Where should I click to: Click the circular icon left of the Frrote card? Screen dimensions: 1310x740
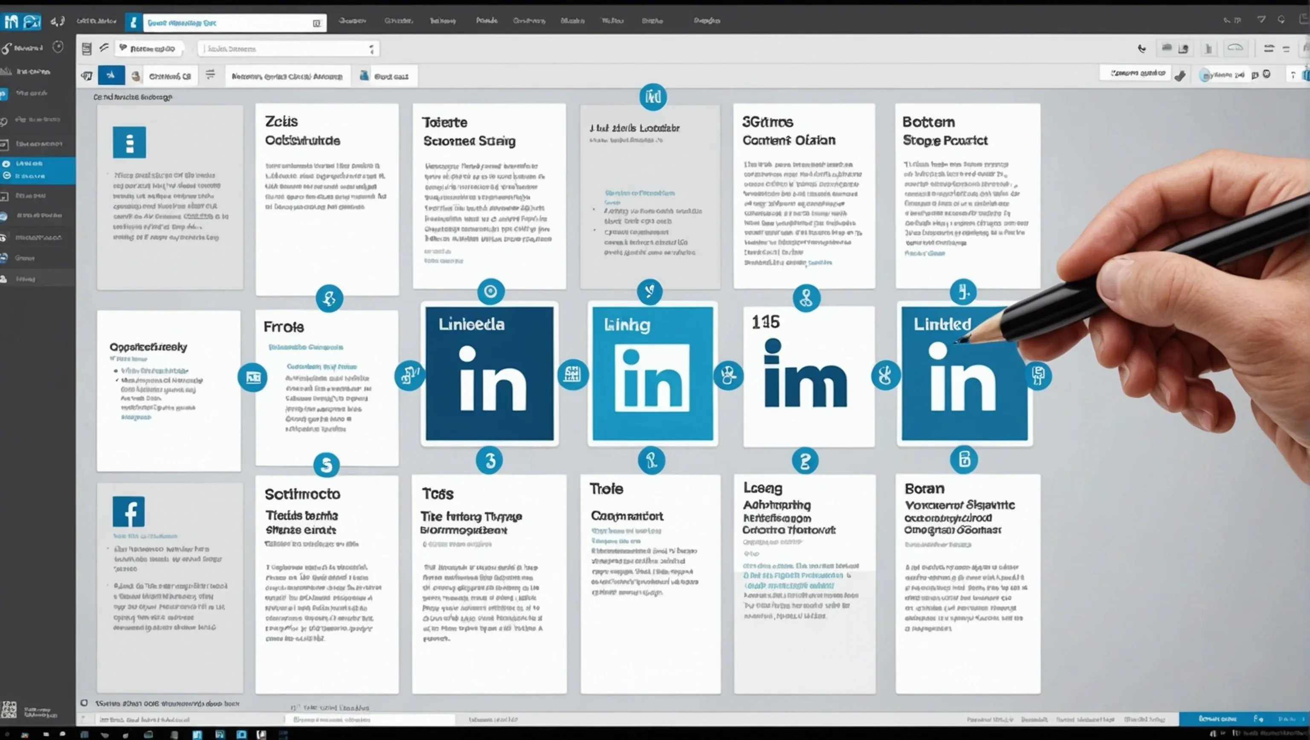[x=253, y=377]
